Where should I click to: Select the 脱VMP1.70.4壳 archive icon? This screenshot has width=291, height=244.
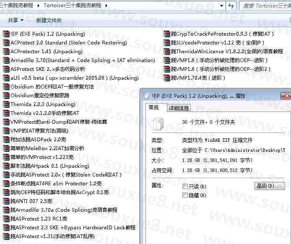(x=166, y=78)
